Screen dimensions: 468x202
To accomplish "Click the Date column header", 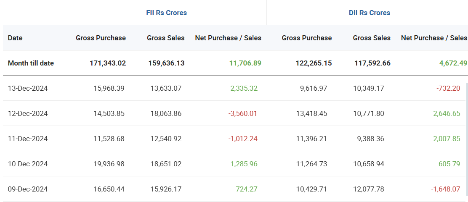I will [x=15, y=38].
